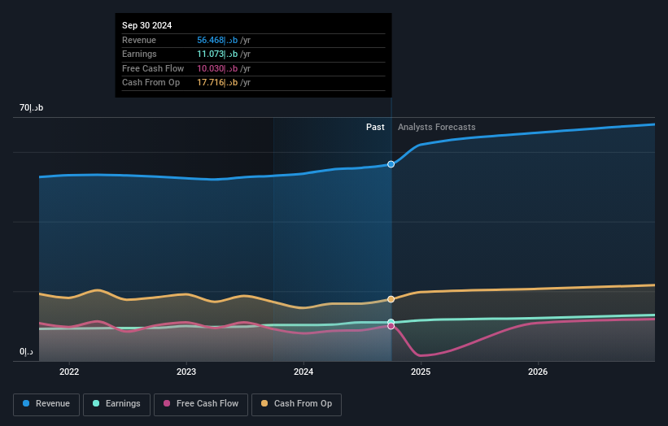Click the 2024 x-axis label
The image size is (668, 426).
point(303,372)
